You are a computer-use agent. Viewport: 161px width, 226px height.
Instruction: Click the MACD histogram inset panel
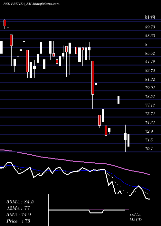89,210
